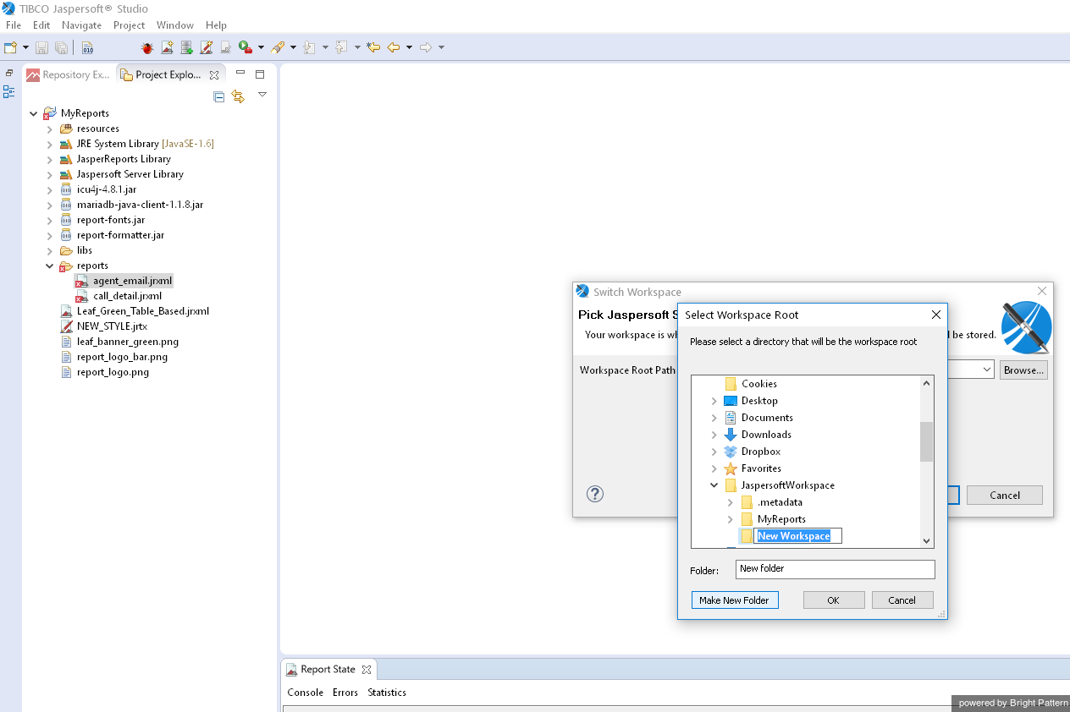Viewport: 1070px width, 712px height.
Task: Switch to the Statistics tab
Action: 387,693
